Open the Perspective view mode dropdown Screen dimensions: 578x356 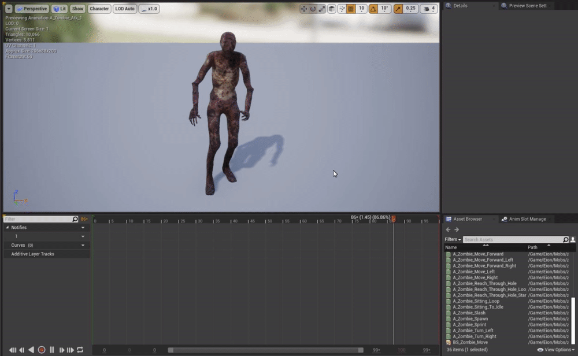coord(32,9)
